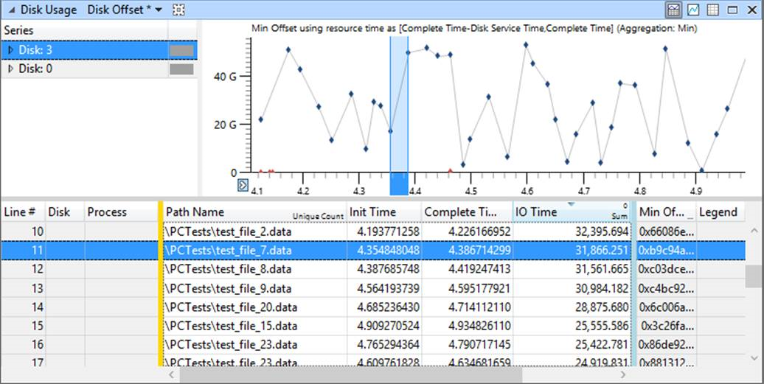Viewport: 764px width, 384px height.
Task: Click the Init Time column header
Action: (x=384, y=212)
